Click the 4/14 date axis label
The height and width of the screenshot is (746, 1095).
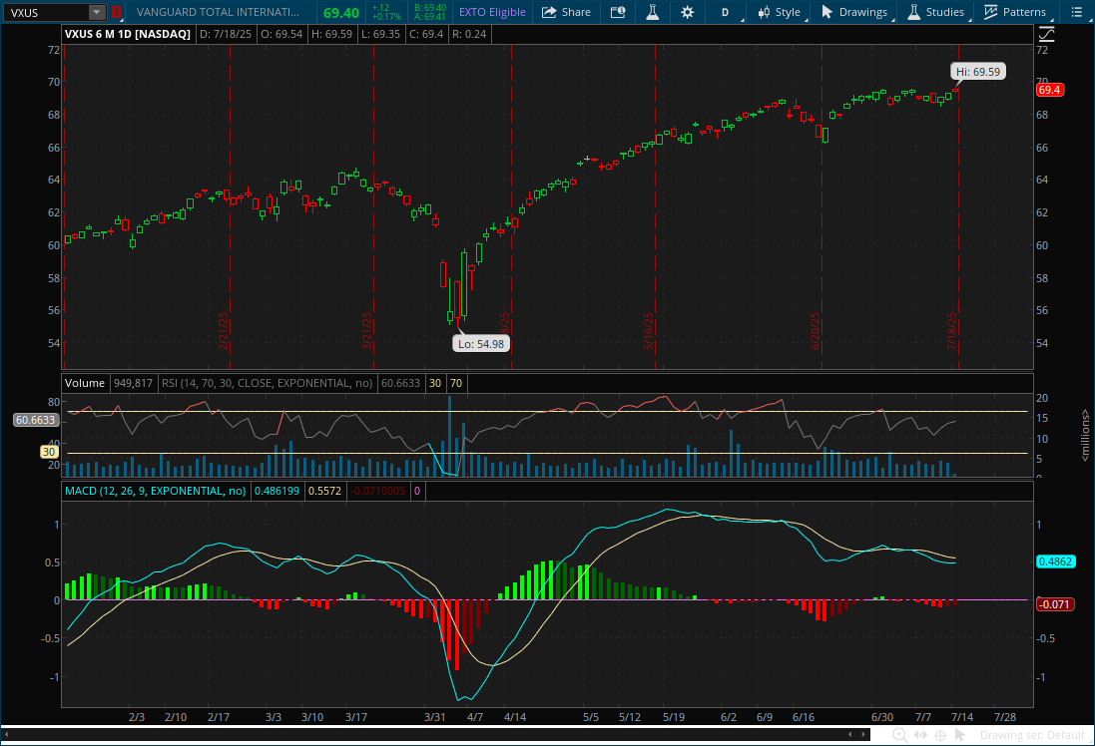pos(515,717)
